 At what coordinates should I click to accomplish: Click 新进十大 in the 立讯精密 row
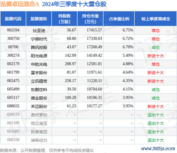point(155,81)
